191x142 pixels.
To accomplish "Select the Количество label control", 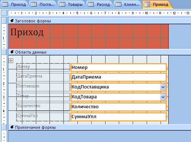I will pyautogui.click(x=43, y=107).
